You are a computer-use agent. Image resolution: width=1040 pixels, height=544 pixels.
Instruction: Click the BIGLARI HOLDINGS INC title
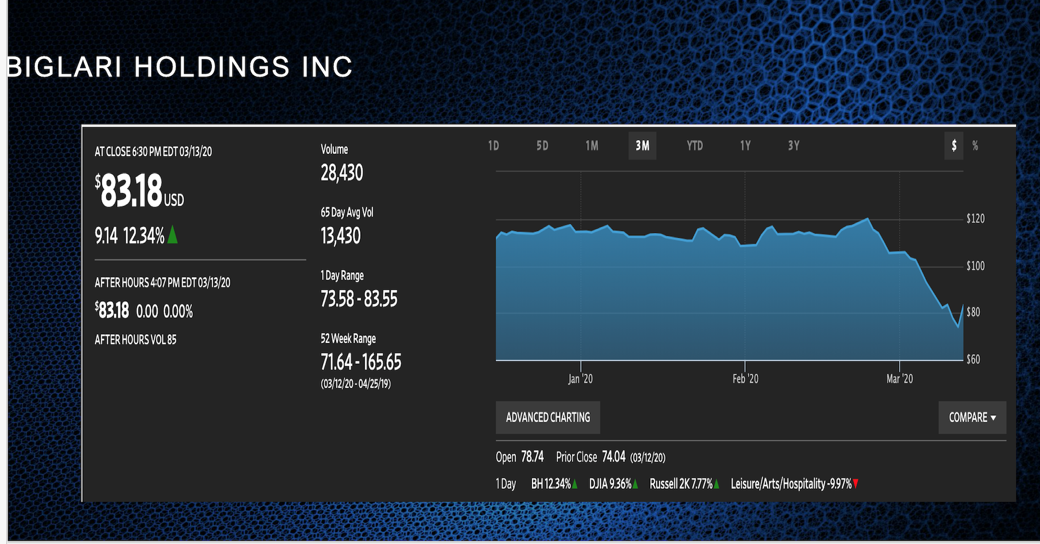180,67
